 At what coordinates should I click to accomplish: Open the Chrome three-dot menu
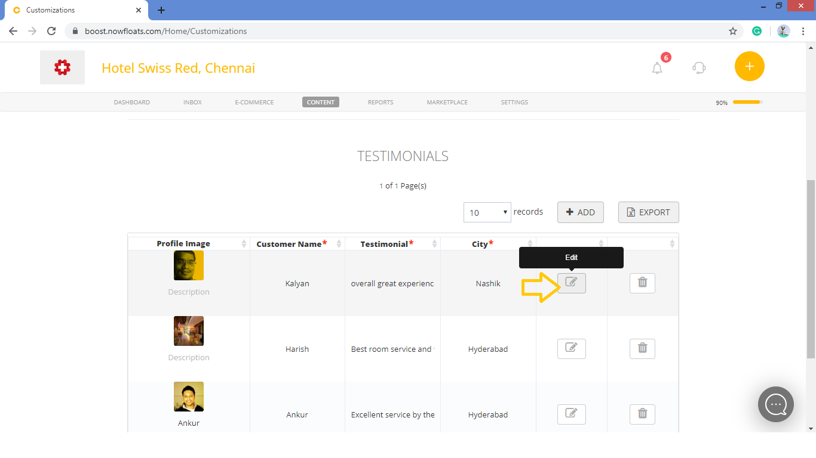[x=803, y=31]
